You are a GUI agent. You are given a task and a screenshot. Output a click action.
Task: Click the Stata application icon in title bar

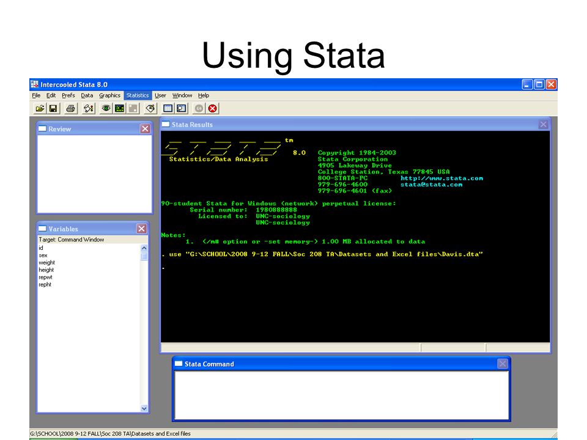(x=35, y=84)
